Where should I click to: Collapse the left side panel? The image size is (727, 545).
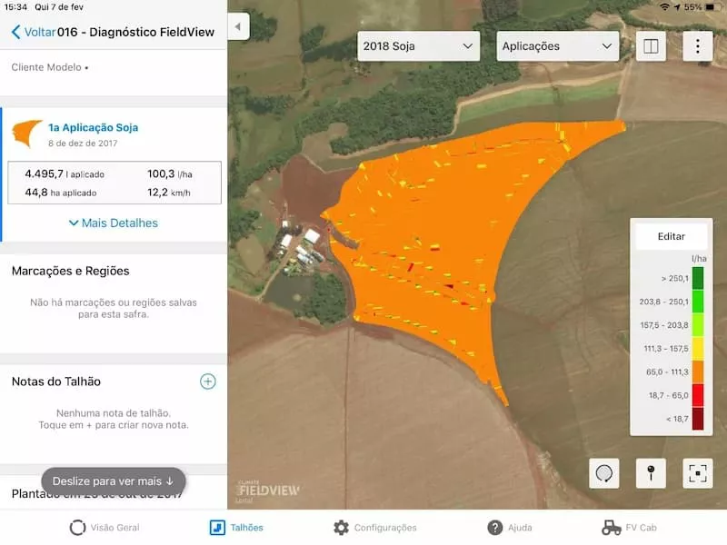(x=238, y=26)
